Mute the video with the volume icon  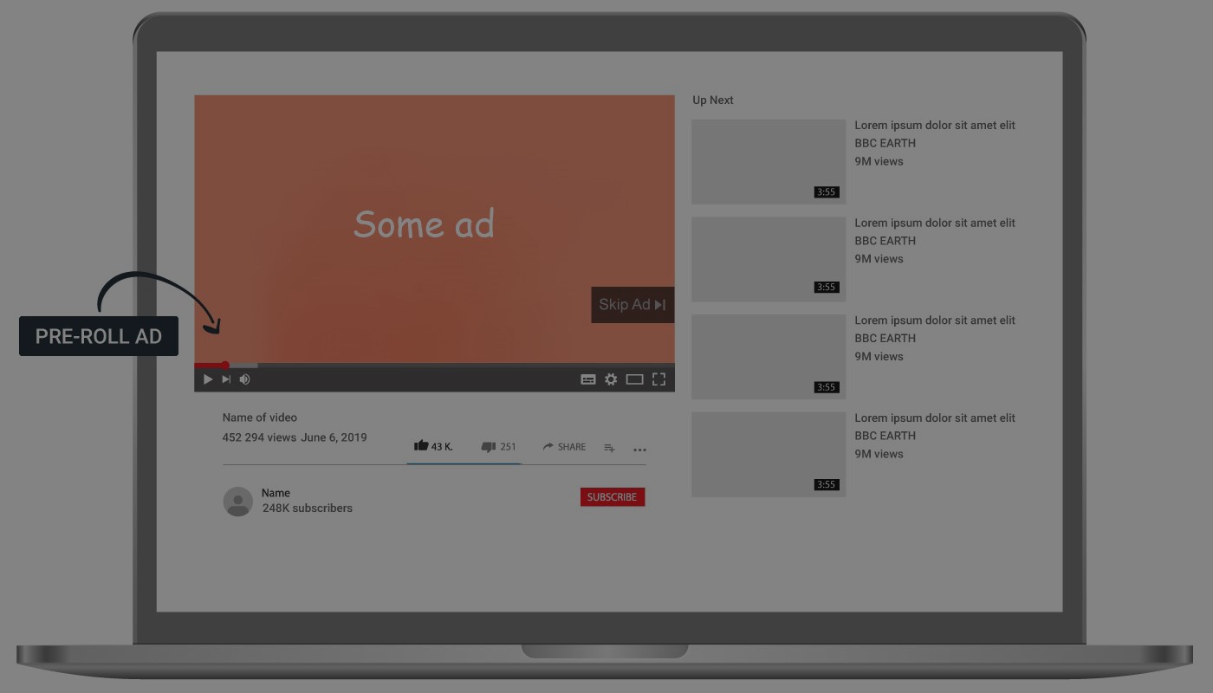(245, 379)
